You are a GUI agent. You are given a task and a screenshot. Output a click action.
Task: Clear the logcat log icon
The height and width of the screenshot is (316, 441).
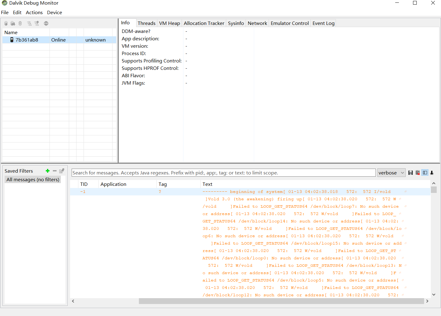[x=418, y=173]
